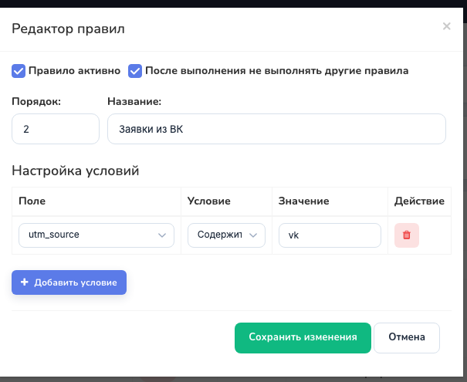467x382 pixels.
Task: Click the Действие column header
Action: pyautogui.click(x=419, y=201)
